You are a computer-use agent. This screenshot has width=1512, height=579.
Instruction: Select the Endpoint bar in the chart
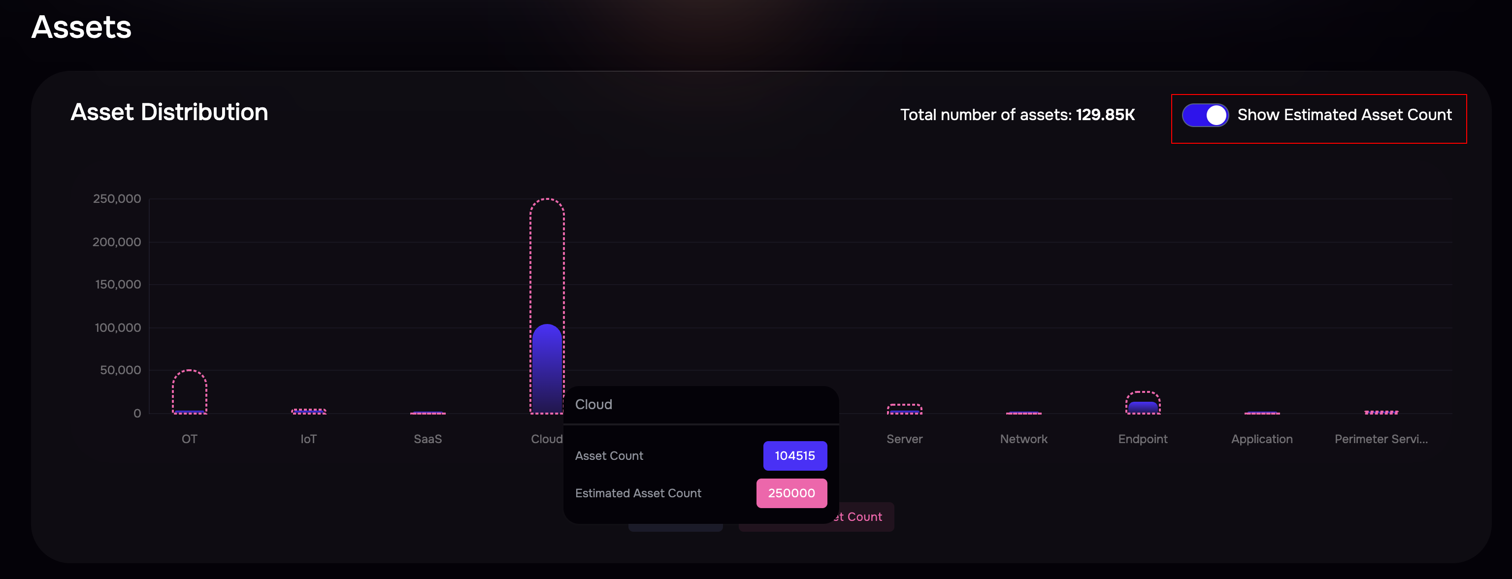coord(1142,405)
